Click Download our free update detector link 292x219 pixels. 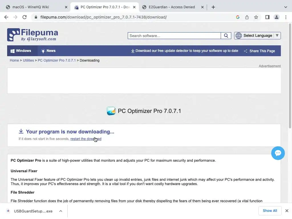tap(184, 51)
